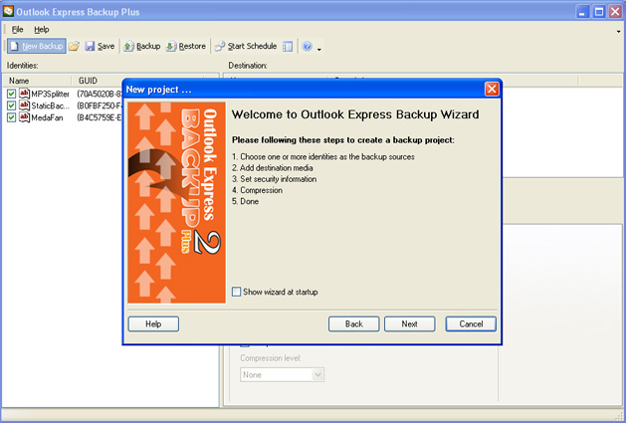This screenshot has height=423, width=626.
Task: Open the Help menu
Action: (x=42, y=30)
